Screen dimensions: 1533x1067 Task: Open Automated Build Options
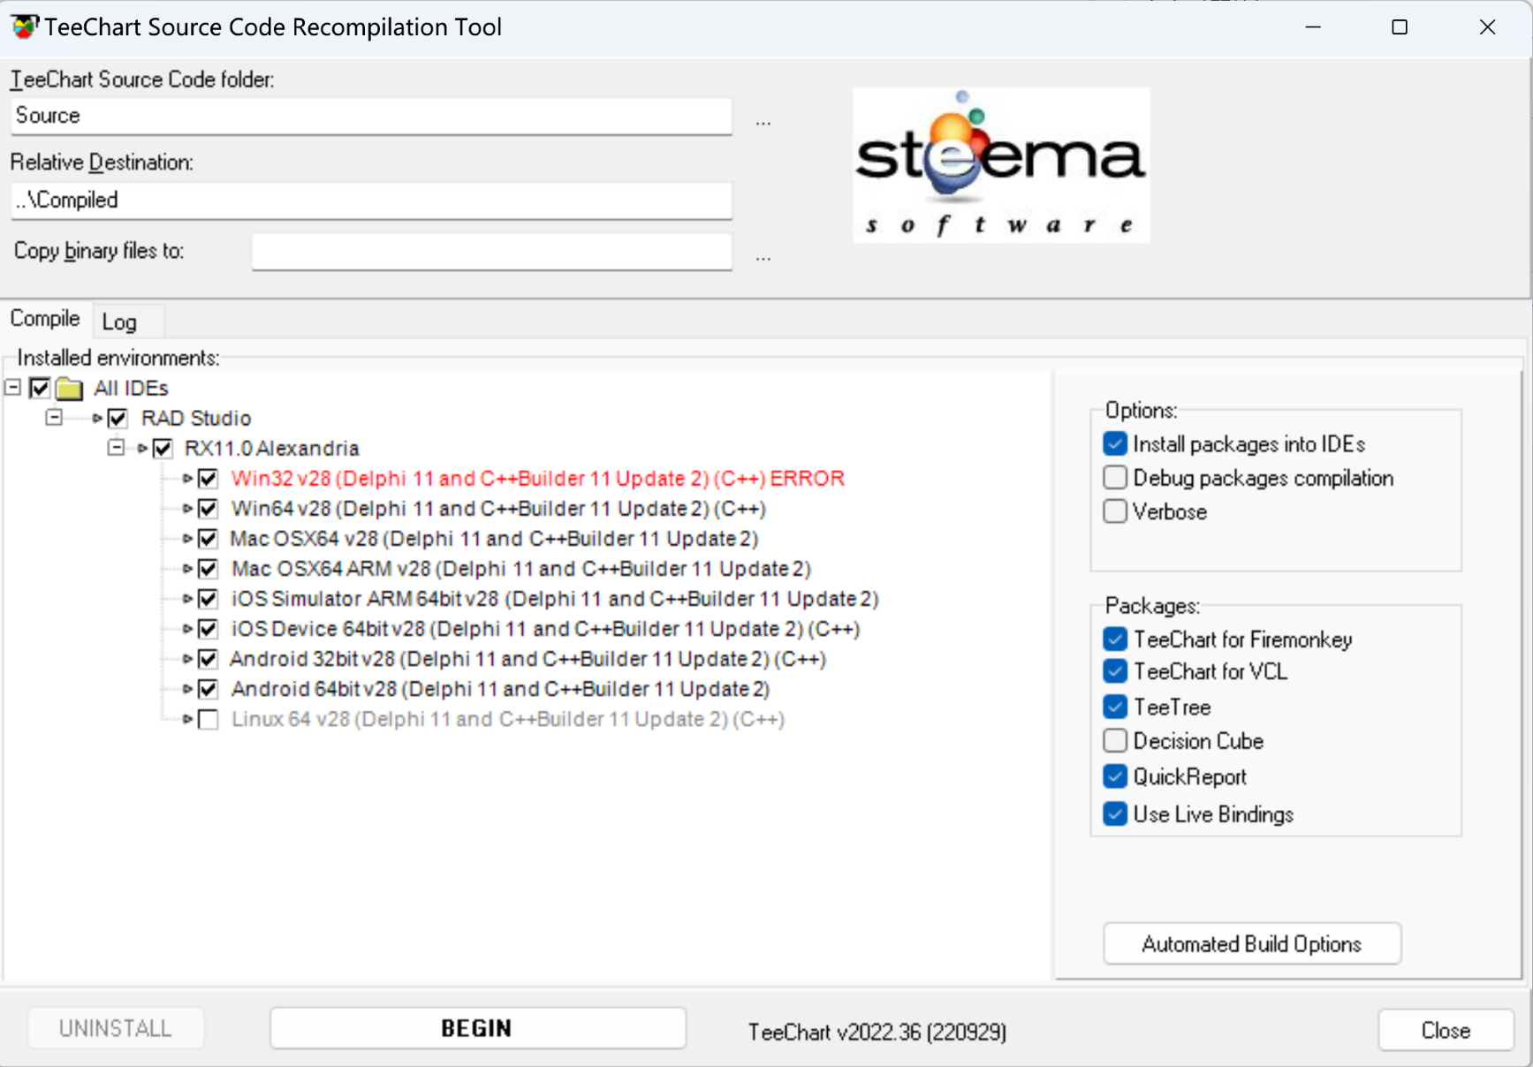pyautogui.click(x=1251, y=944)
